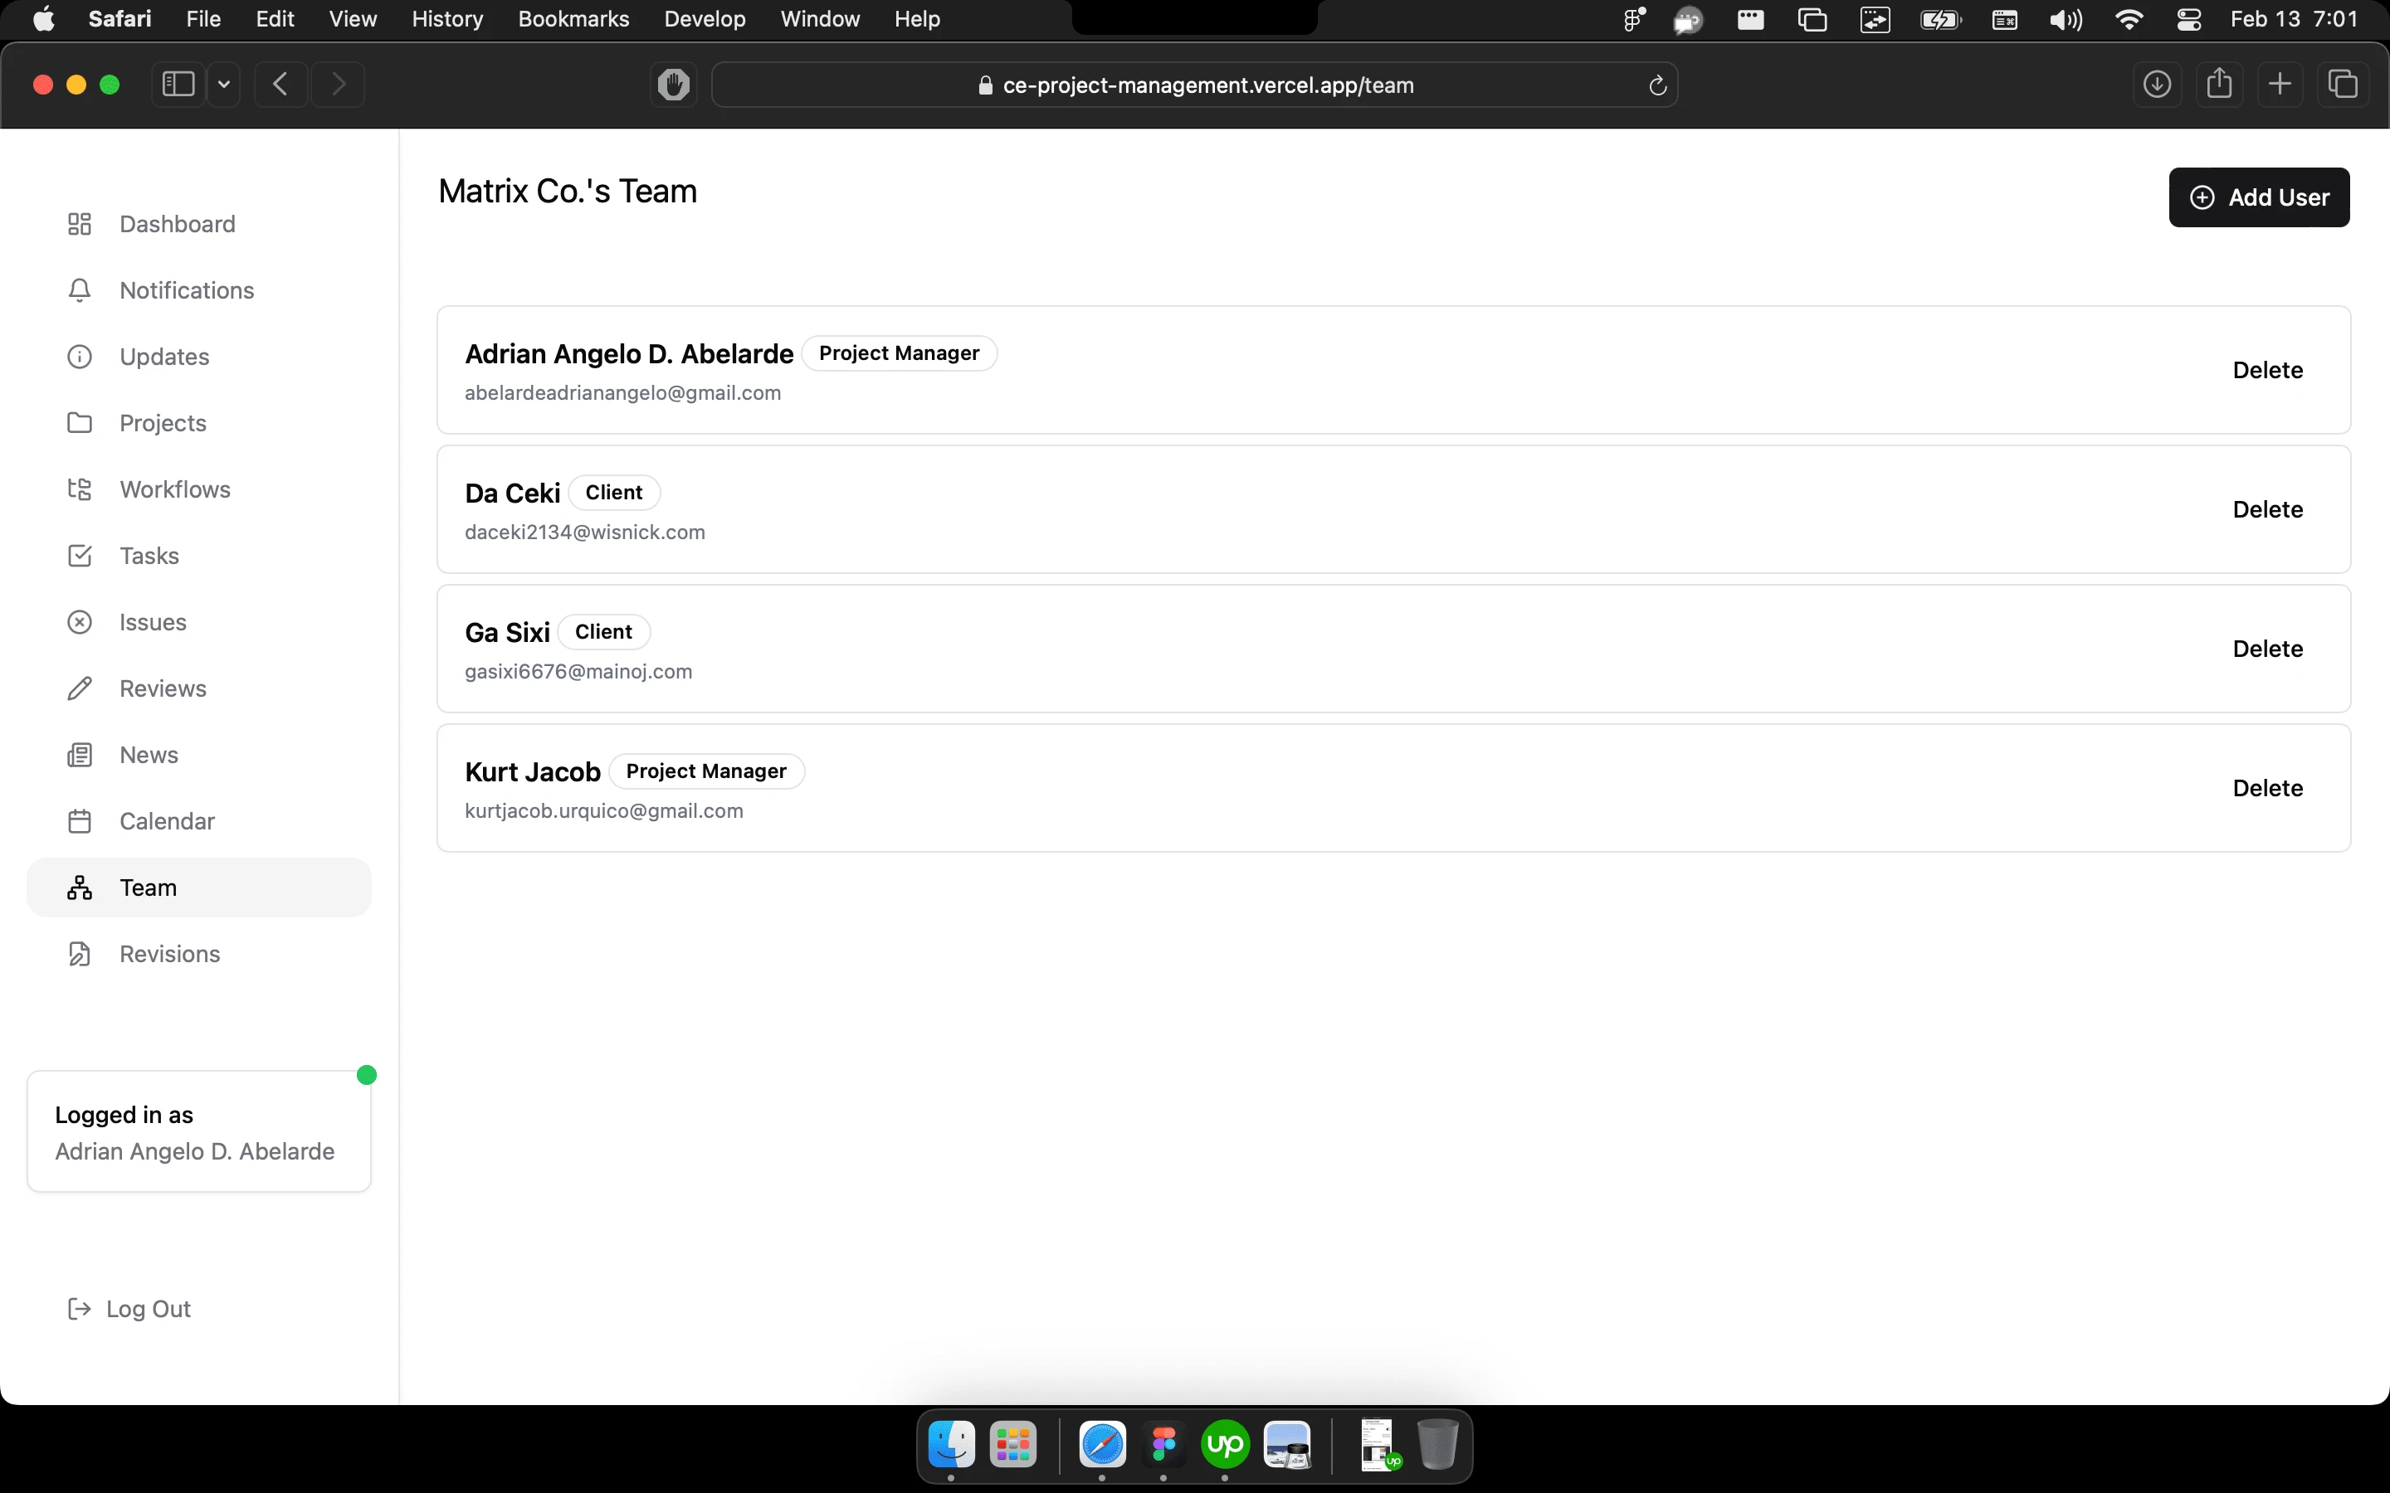This screenshot has width=2390, height=1493.
Task: Click email daceki2134@wisnick.com
Action: [x=585, y=533]
